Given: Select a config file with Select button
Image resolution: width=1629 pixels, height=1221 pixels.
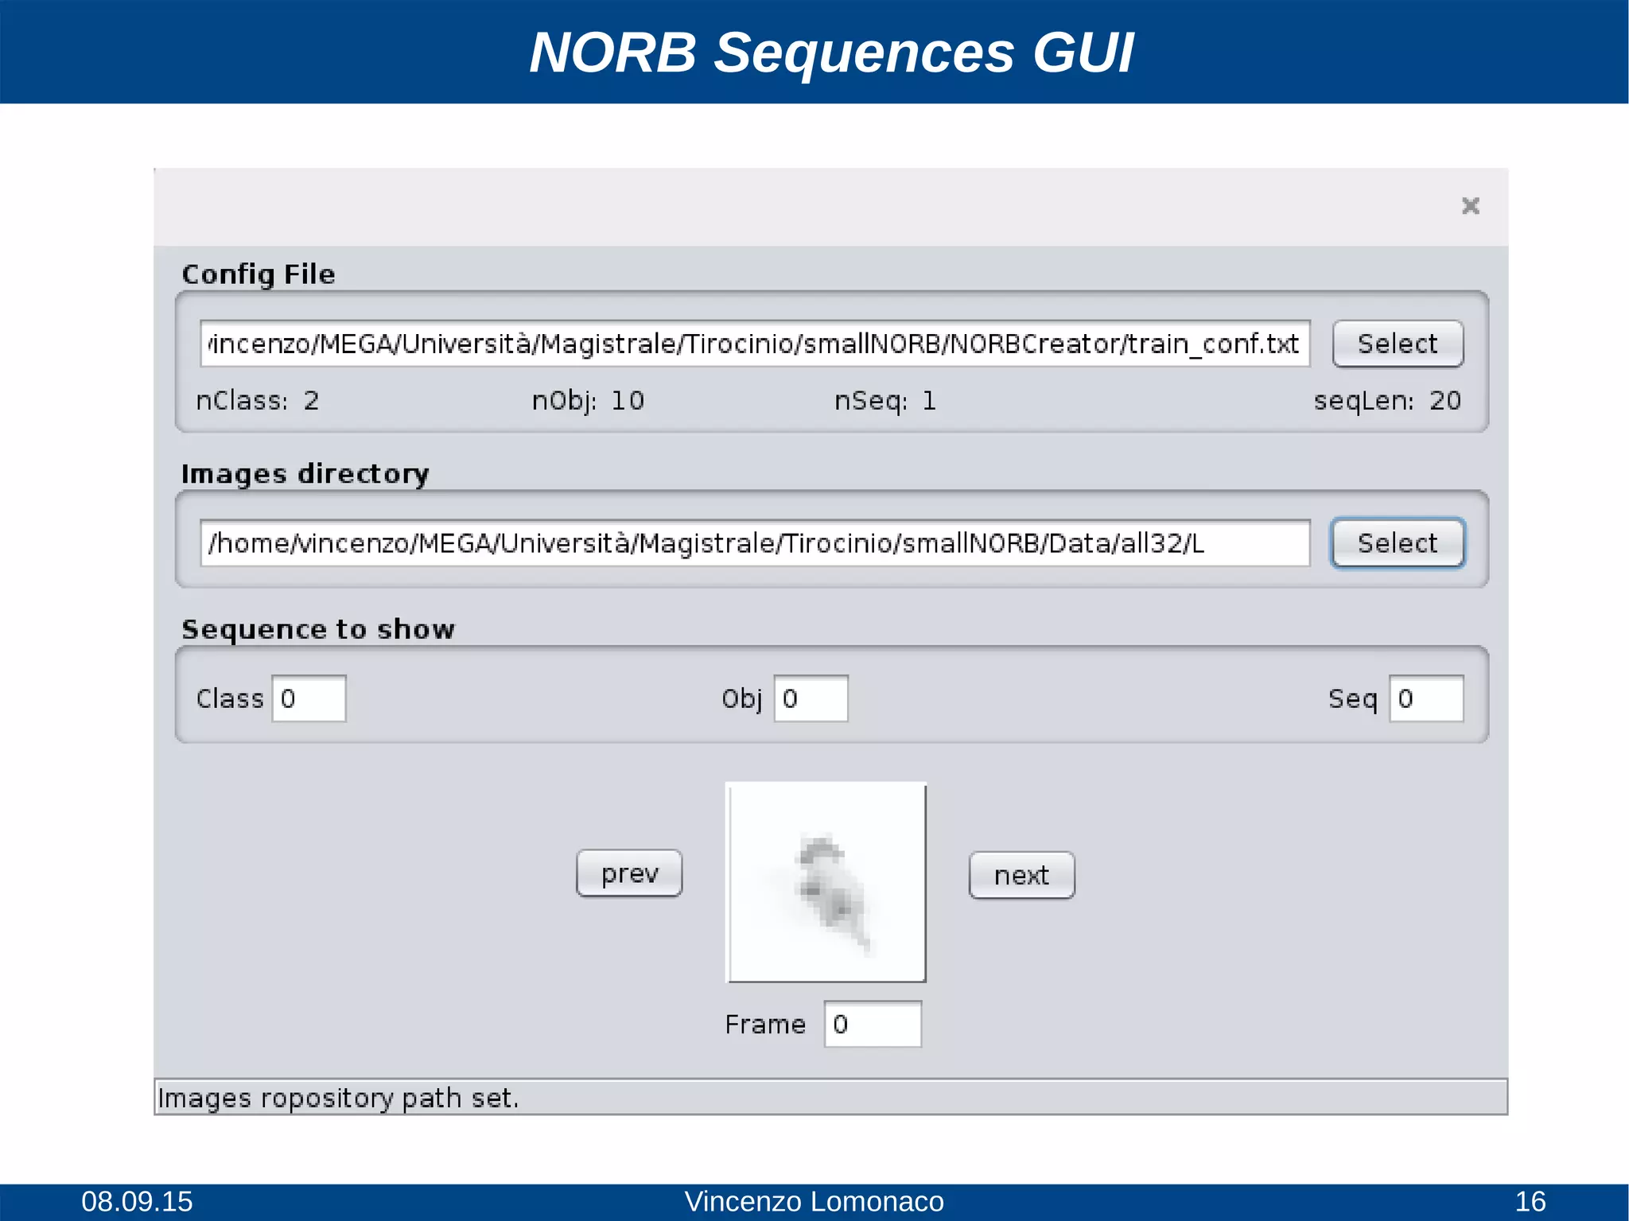Looking at the screenshot, I should tap(1398, 344).
